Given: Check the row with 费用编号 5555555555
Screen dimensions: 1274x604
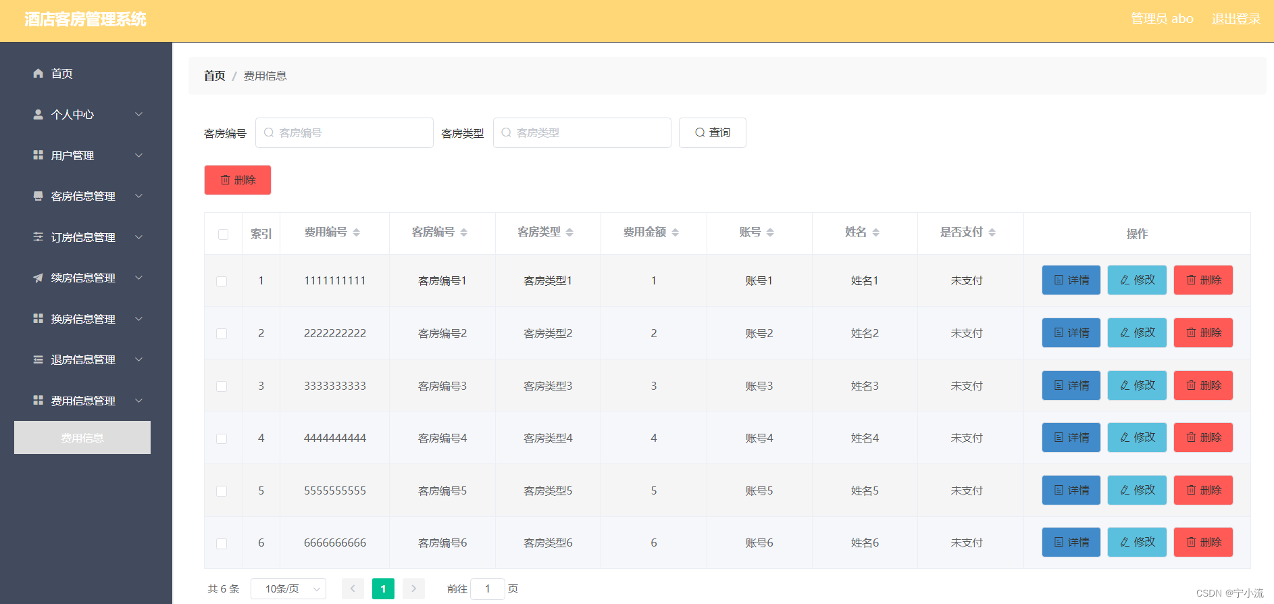Looking at the screenshot, I should [x=222, y=491].
